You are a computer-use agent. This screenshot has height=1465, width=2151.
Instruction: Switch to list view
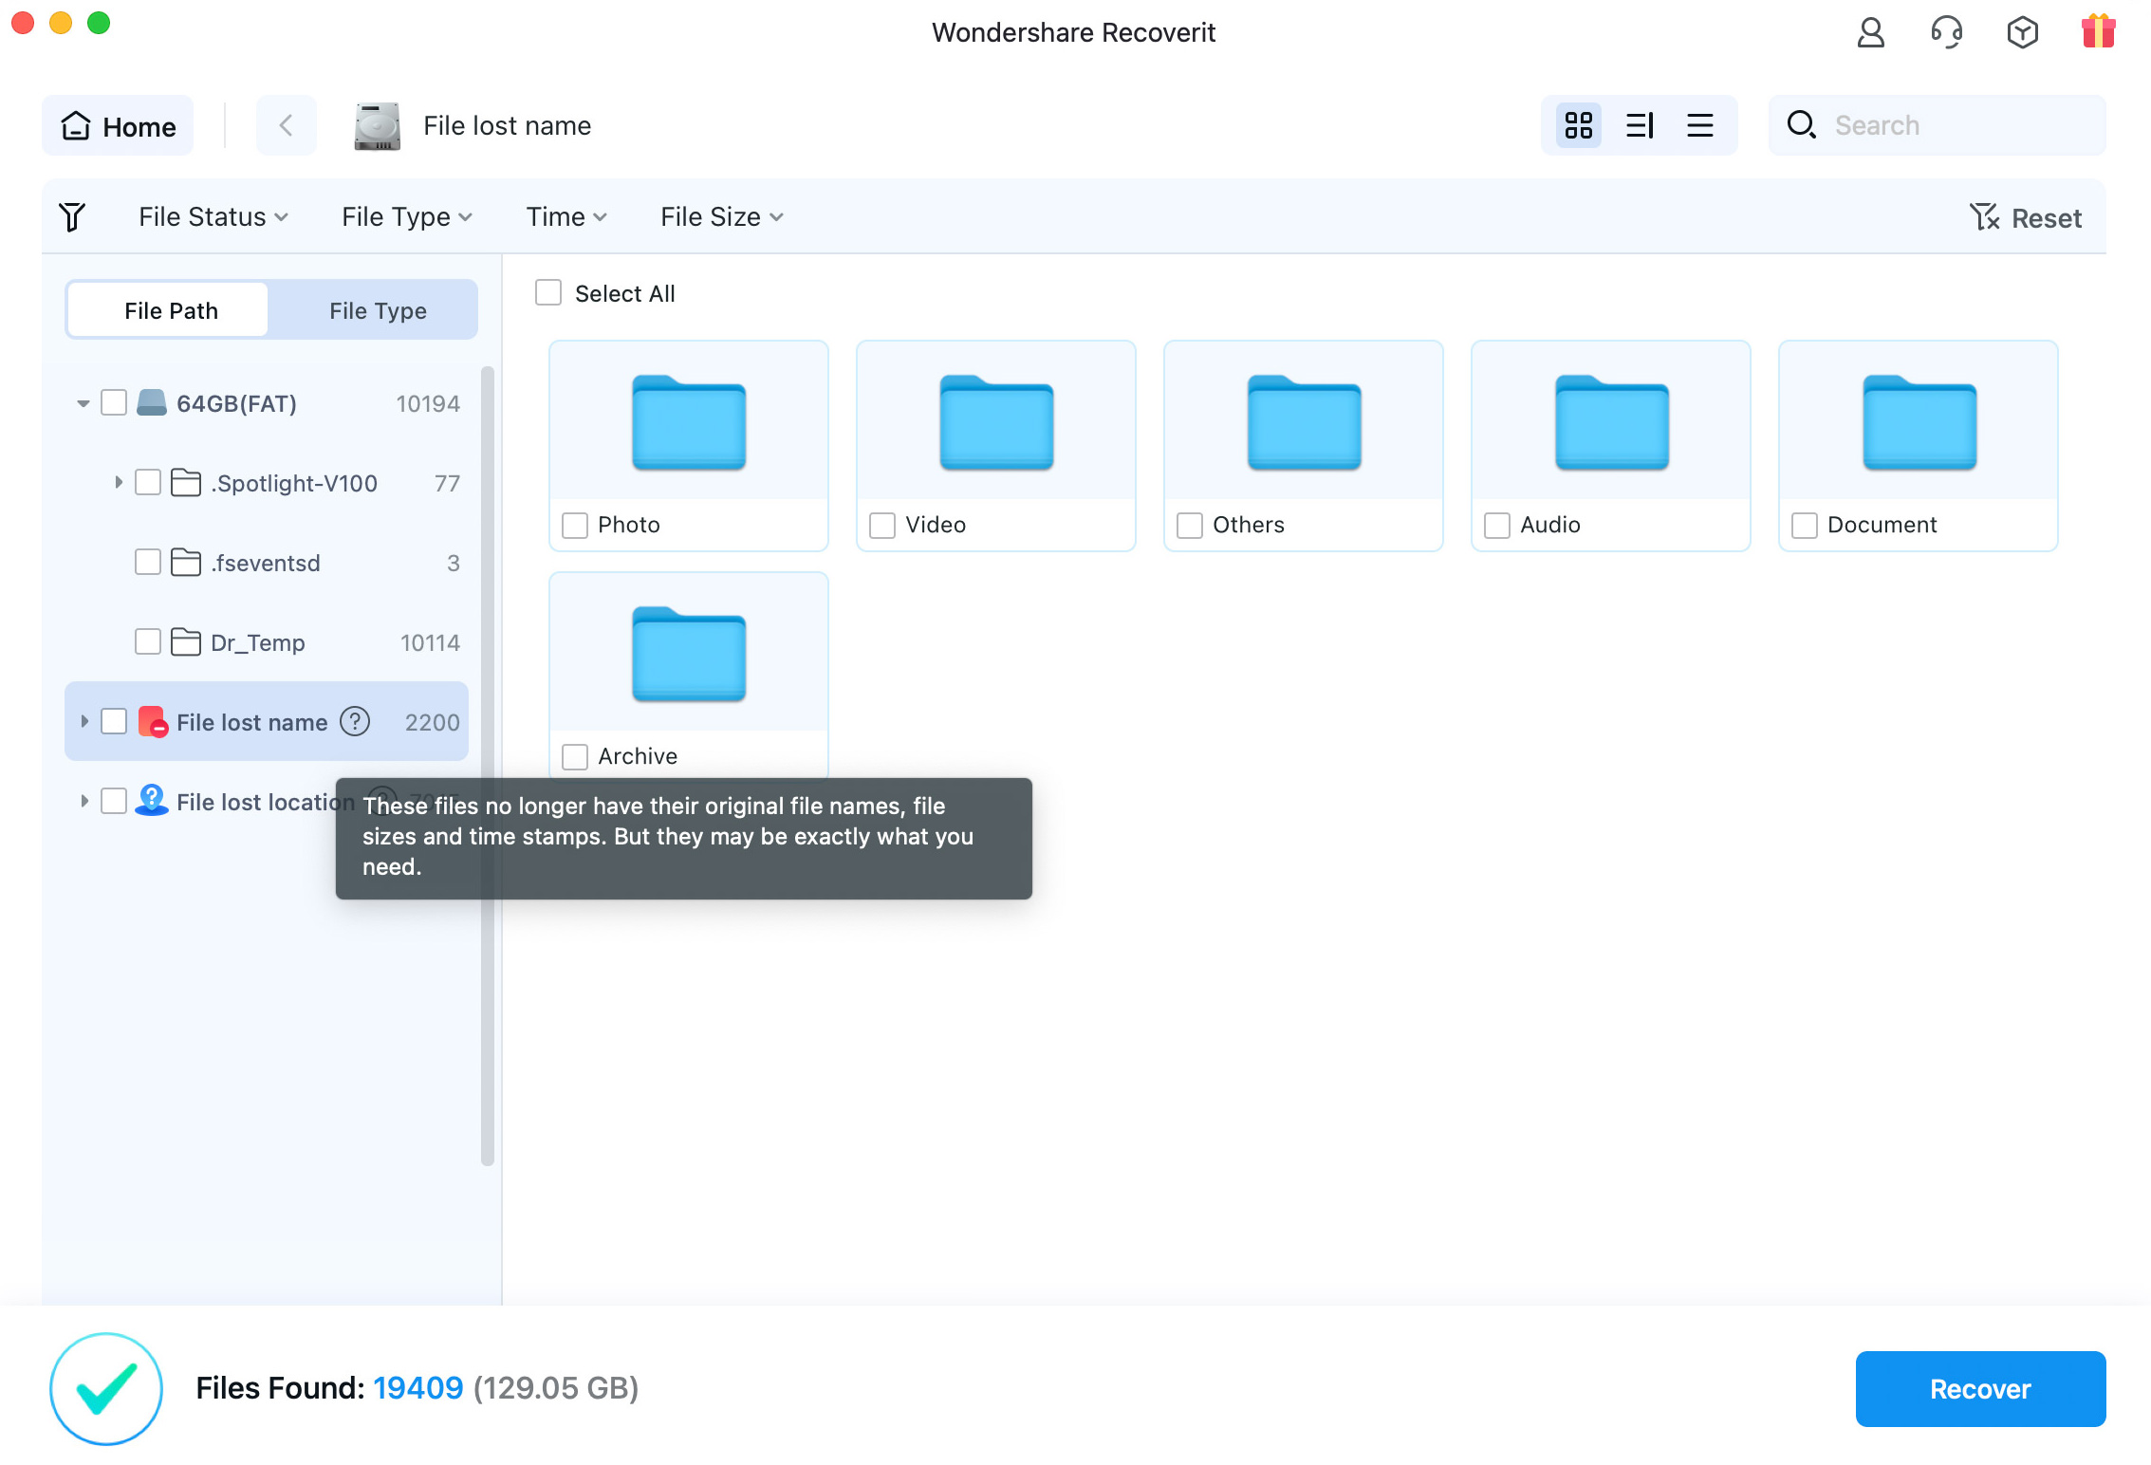[x=1700, y=125]
